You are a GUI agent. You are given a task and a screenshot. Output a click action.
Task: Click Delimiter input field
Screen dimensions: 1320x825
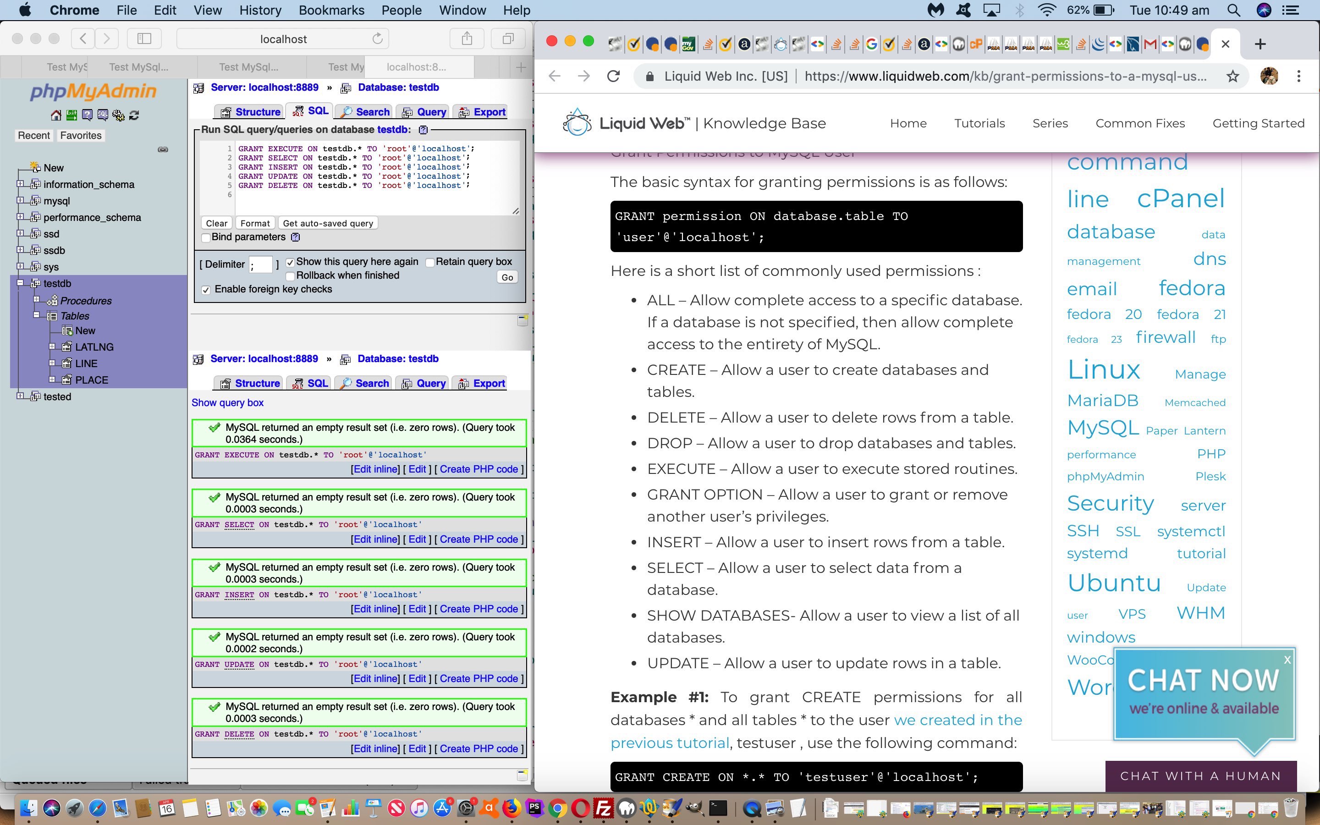261,264
